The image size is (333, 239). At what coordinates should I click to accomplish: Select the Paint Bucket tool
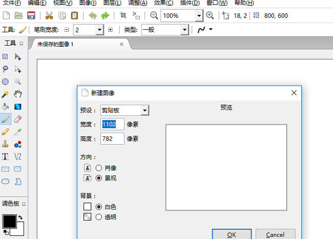[x=5, y=107]
